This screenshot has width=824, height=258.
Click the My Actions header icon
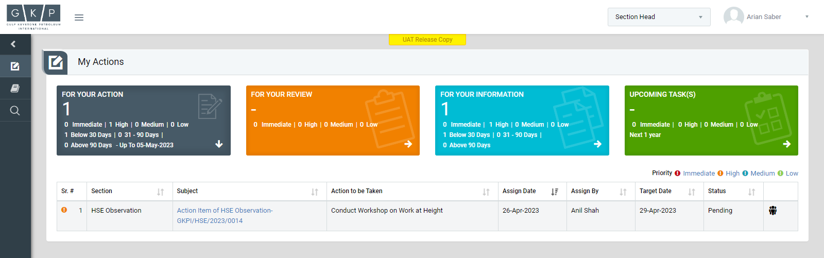55,62
